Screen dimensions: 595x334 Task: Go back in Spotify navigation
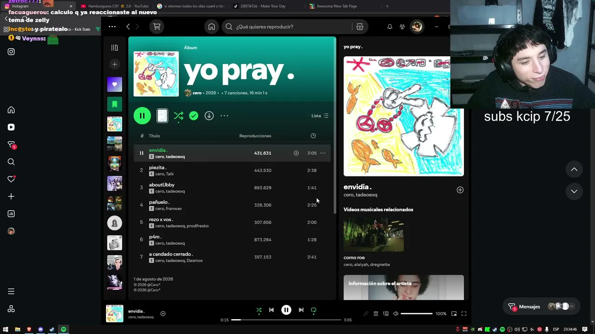coord(128,26)
